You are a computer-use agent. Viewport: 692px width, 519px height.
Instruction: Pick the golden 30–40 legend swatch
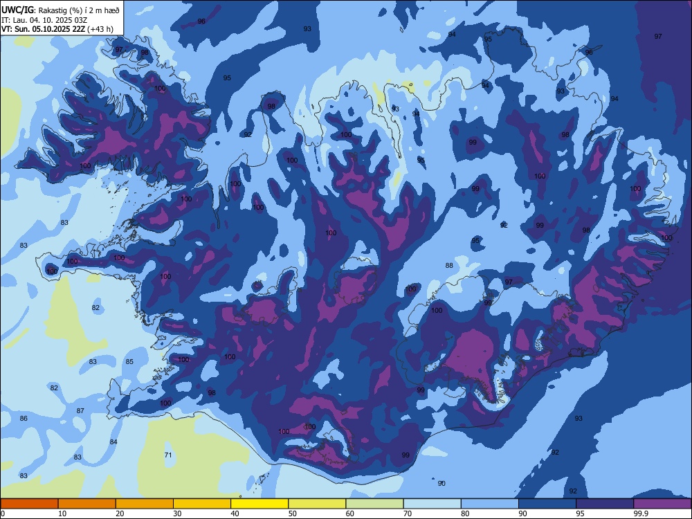(x=201, y=504)
